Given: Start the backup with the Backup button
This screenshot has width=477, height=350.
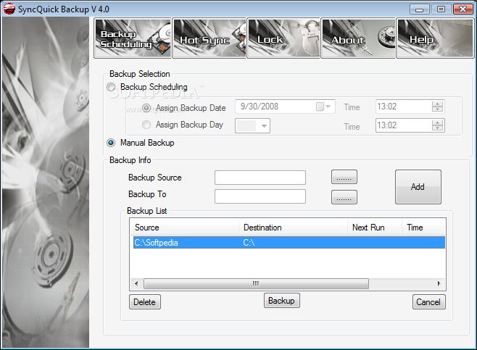Looking at the screenshot, I should pyautogui.click(x=282, y=301).
